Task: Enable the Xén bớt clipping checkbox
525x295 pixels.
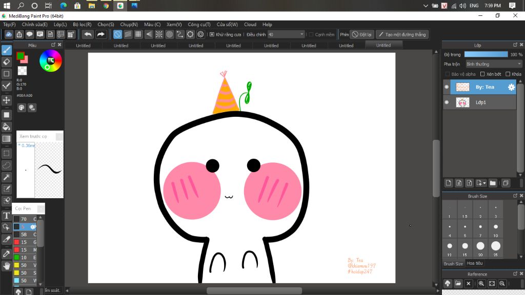Action: (x=482, y=74)
